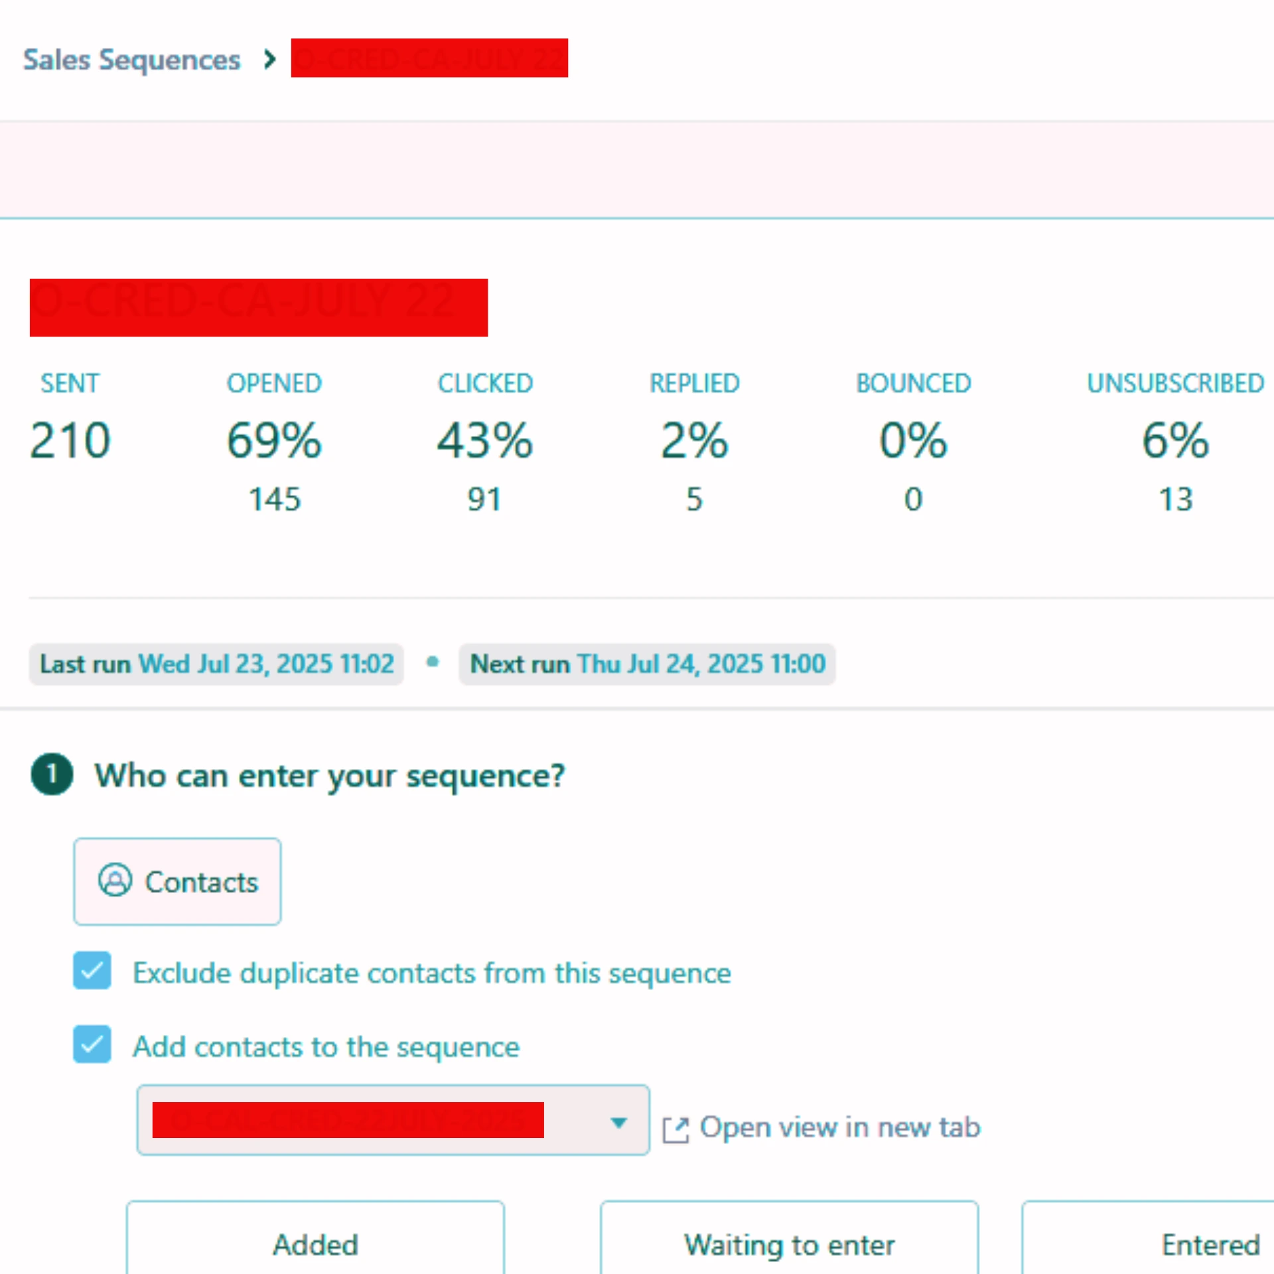1274x1274 pixels.
Task: Click the contact view combo box
Action: pyautogui.click(x=391, y=1120)
